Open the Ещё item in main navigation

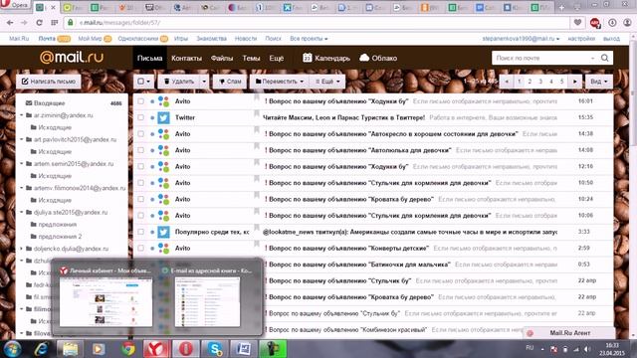coord(277,58)
